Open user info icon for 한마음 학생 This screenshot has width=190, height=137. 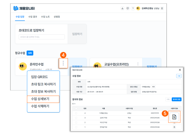coord(174,127)
